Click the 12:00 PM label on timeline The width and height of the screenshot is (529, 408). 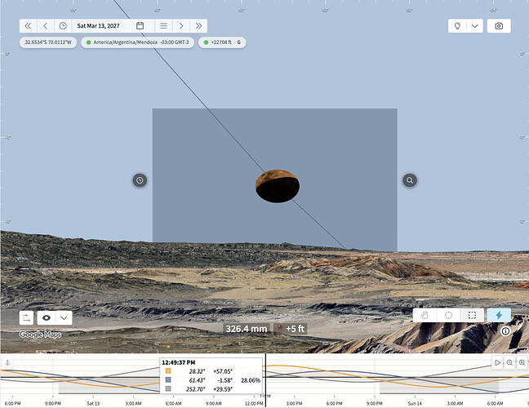(254, 403)
